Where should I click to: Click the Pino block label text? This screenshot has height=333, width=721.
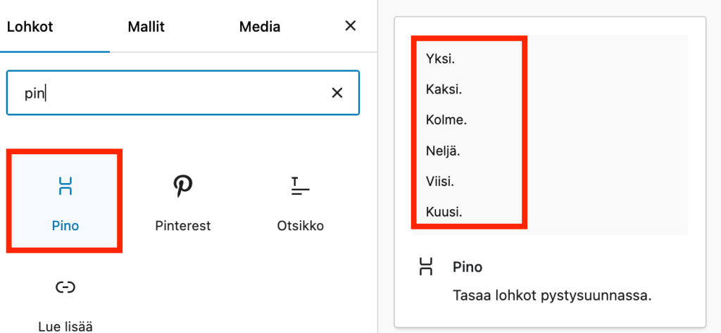coord(65,226)
